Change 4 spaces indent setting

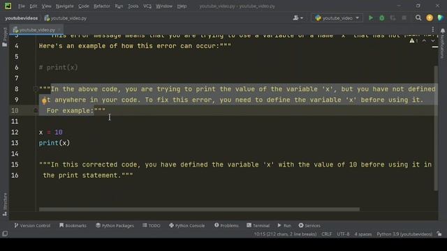pos(363,234)
